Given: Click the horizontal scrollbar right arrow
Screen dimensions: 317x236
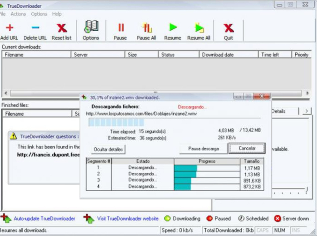Looking at the screenshot, I should (307, 93).
